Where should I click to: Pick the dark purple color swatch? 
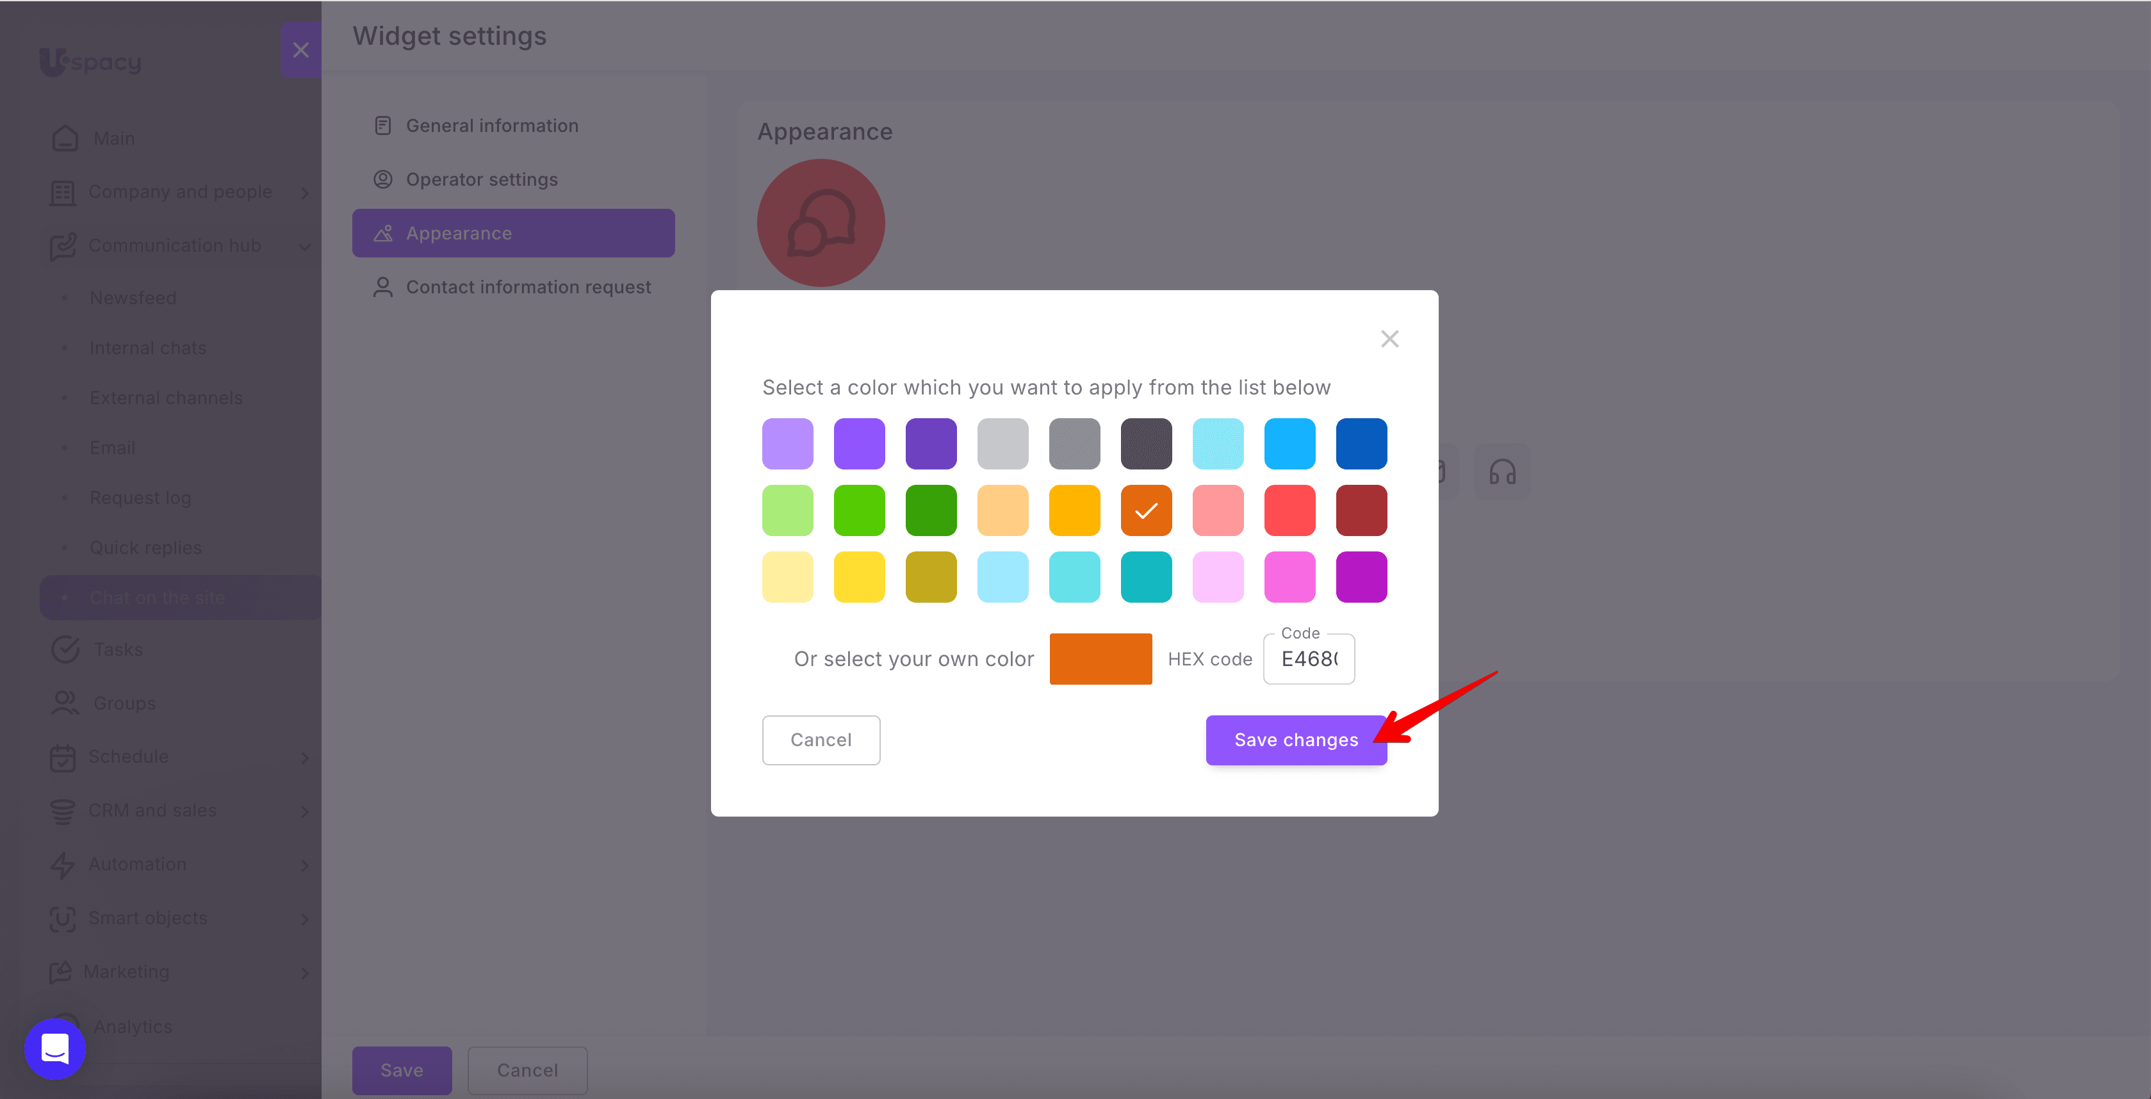click(931, 443)
